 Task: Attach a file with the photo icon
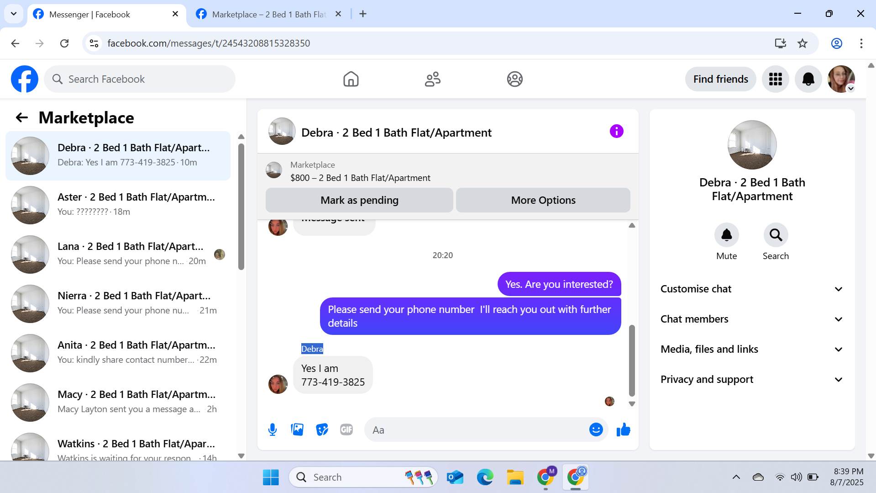click(x=297, y=429)
